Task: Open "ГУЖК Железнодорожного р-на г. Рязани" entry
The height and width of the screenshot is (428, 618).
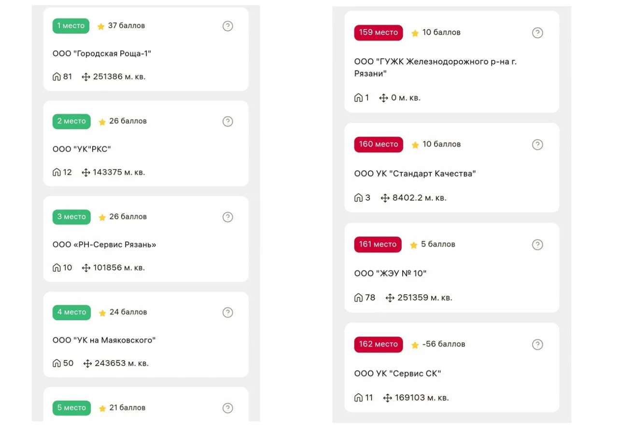Action: [435, 68]
